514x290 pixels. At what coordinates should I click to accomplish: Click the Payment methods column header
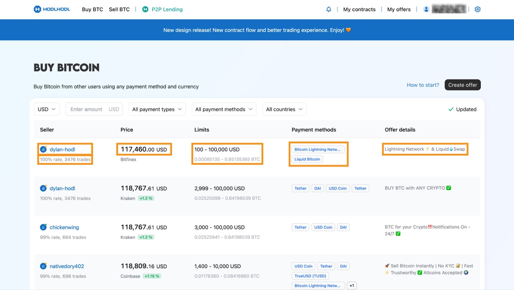(x=314, y=130)
